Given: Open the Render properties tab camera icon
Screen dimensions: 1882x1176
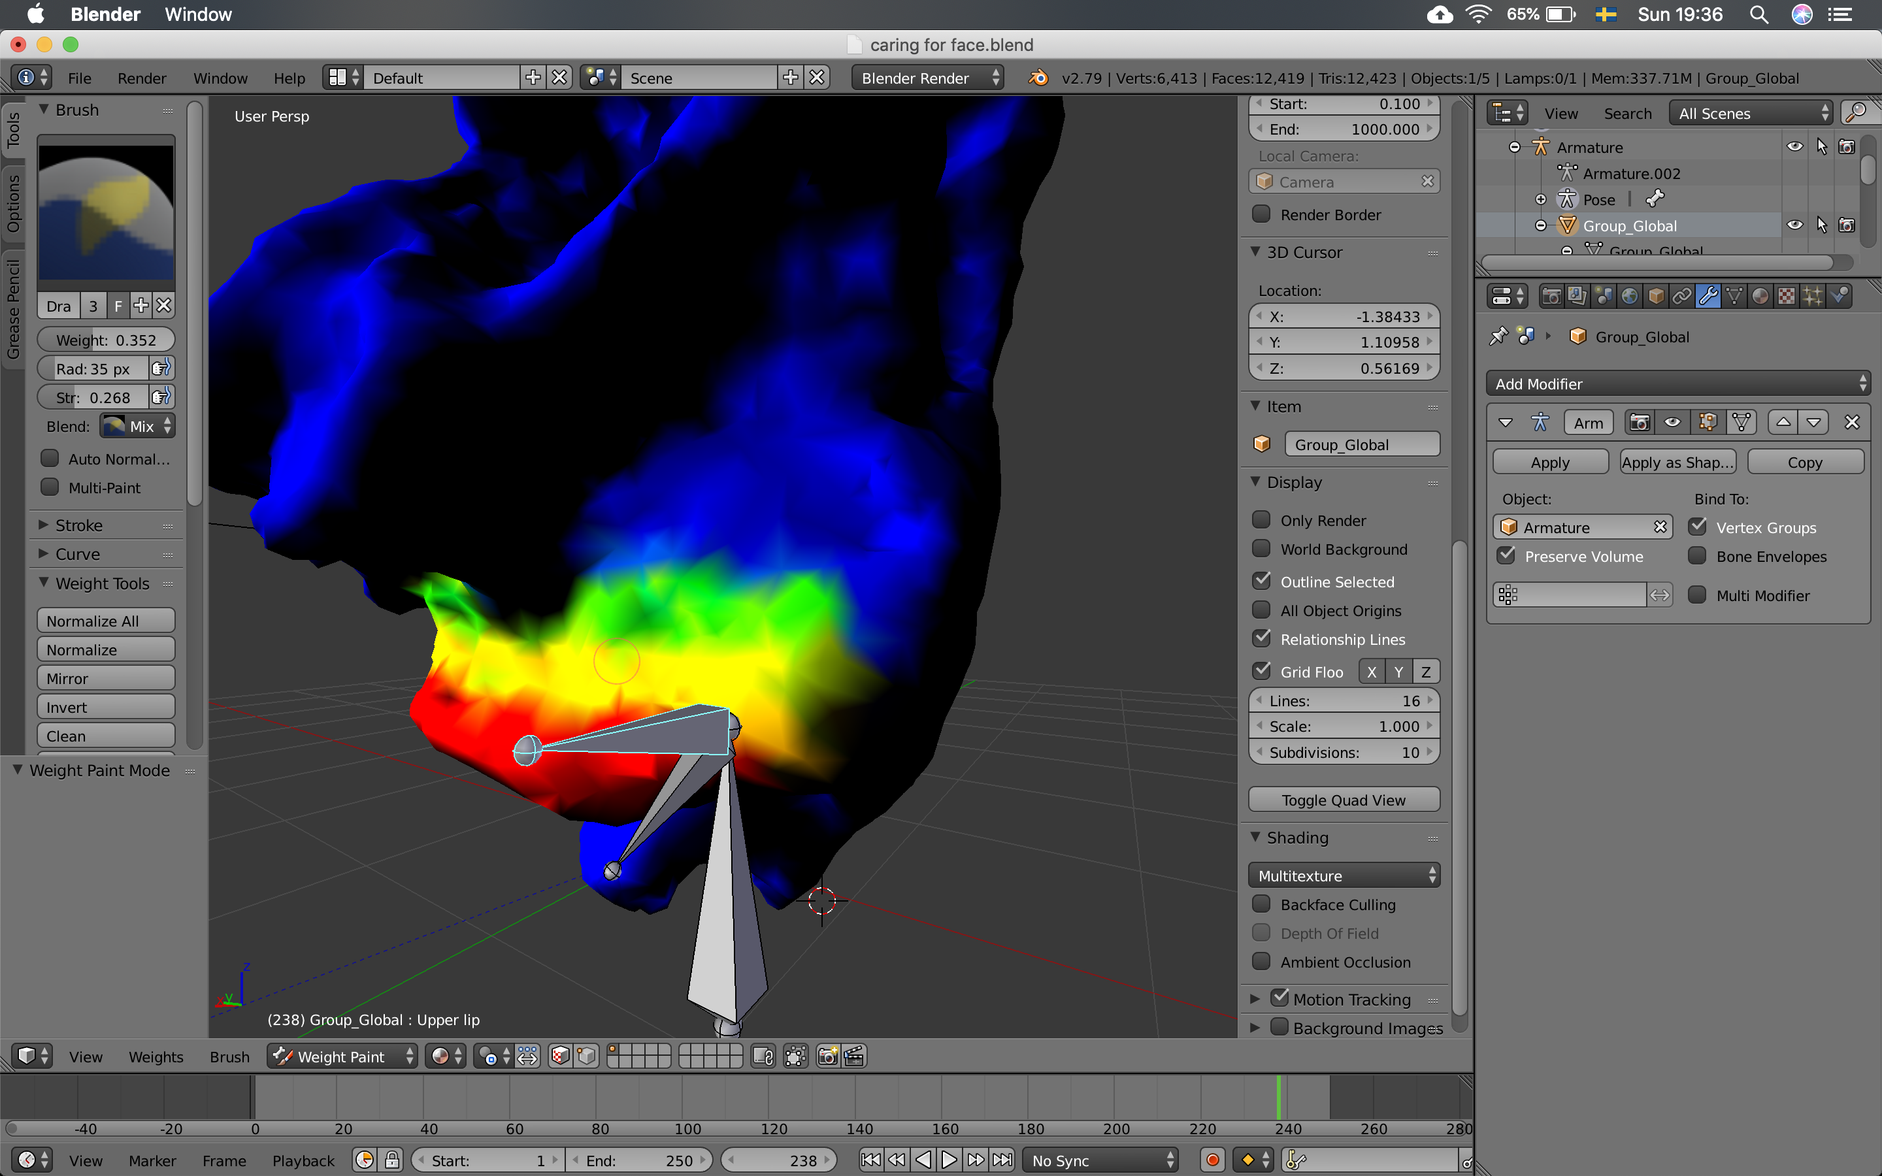Looking at the screenshot, I should pos(1551,297).
